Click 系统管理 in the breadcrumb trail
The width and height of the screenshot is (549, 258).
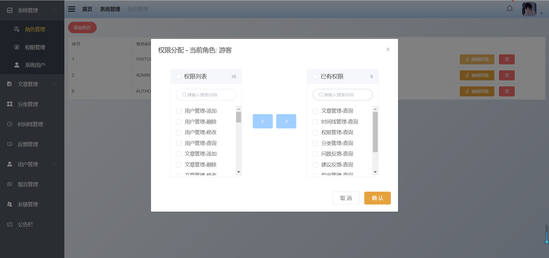point(110,9)
